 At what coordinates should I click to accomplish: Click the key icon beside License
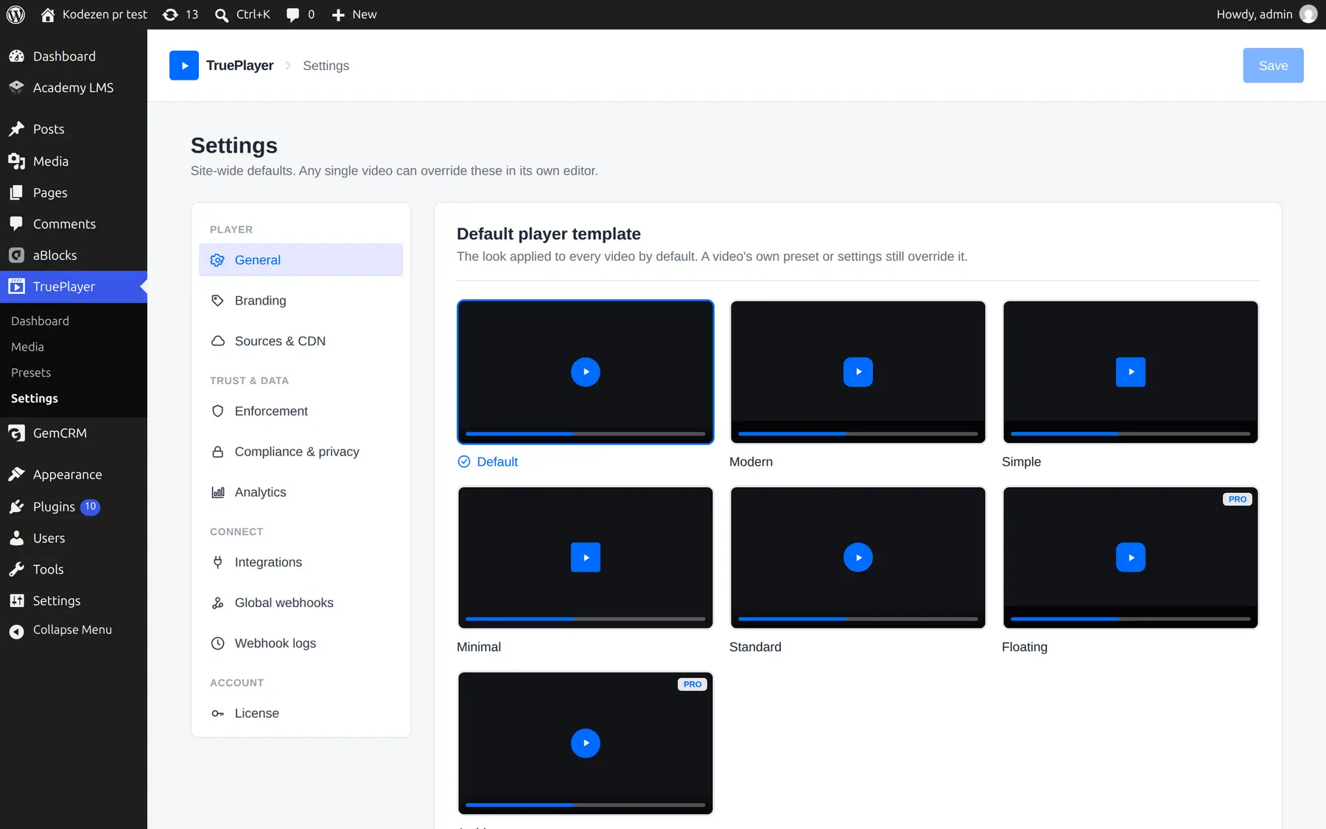point(217,713)
